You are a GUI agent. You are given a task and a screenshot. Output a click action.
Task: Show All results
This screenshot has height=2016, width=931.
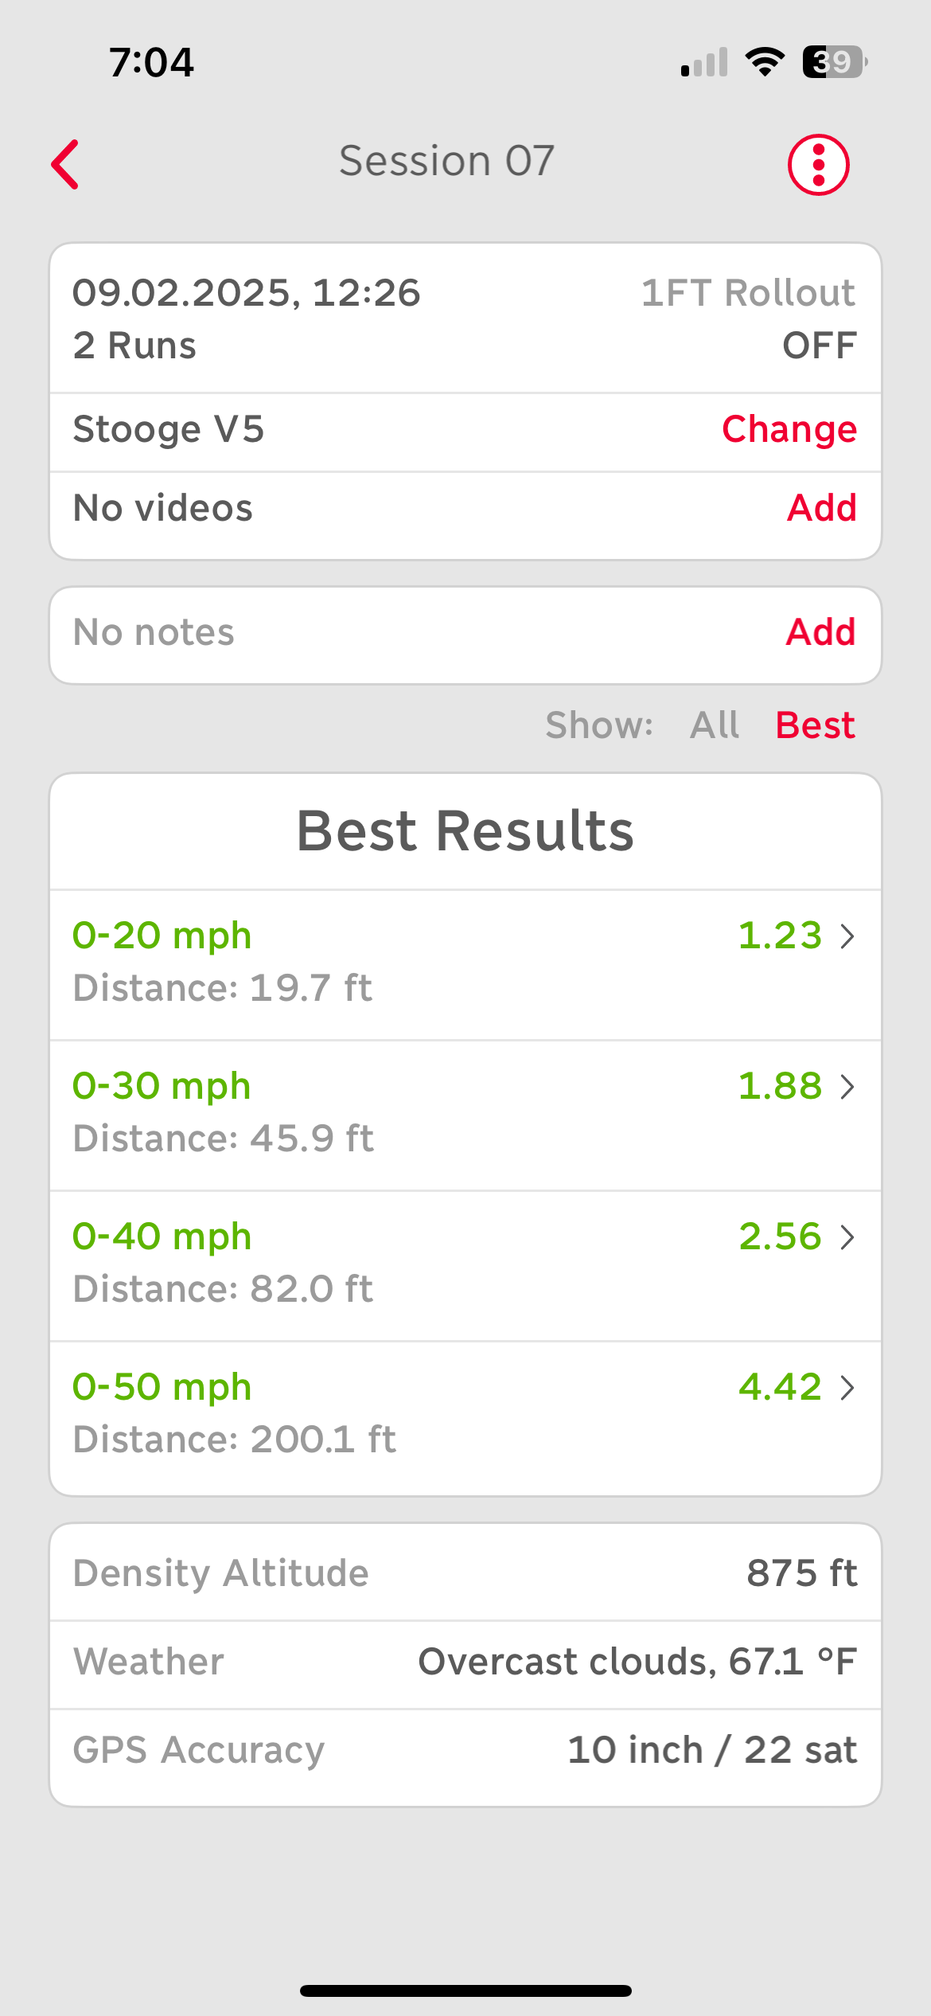click(x=714, y=725)
